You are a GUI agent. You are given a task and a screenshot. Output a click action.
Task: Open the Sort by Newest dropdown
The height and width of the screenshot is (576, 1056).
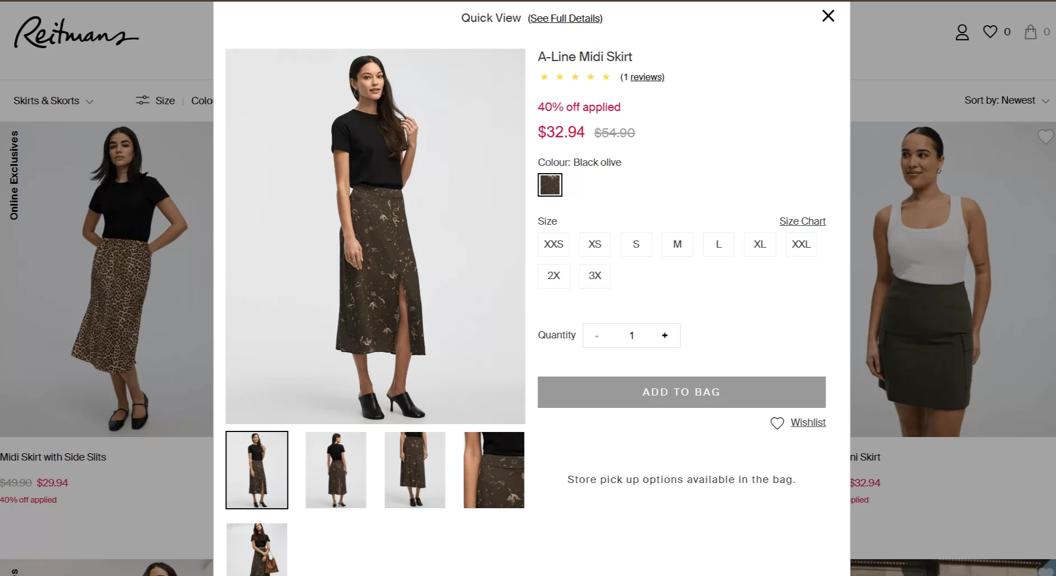(x=1006, y=100)
